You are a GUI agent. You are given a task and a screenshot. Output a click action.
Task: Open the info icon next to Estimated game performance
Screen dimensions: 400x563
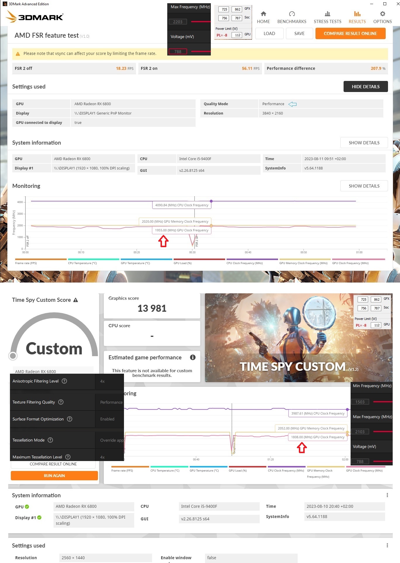pyautogui.click(x=193, y=357)
